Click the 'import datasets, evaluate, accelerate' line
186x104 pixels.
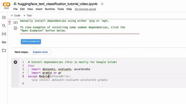pos(61,69)
